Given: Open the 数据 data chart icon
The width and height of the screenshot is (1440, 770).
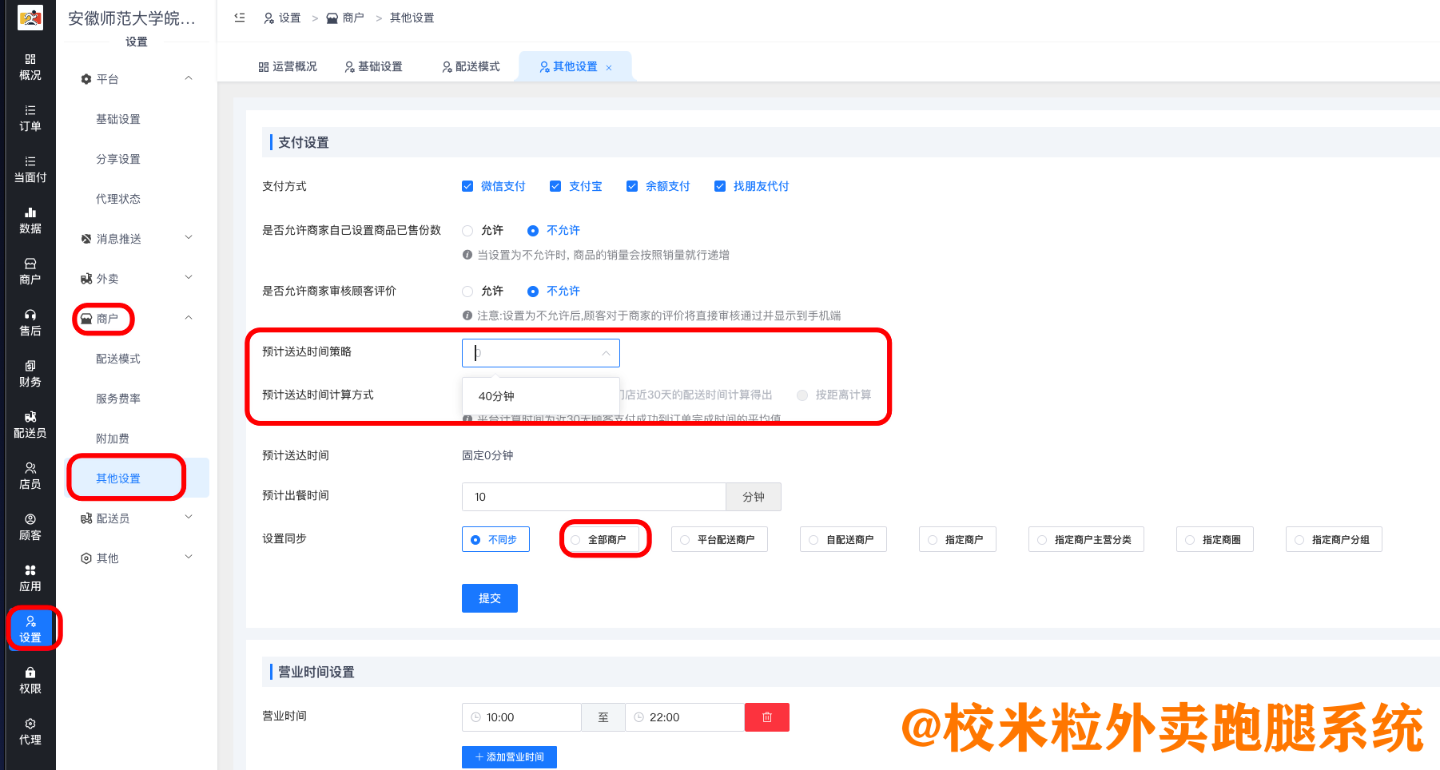Looking at the screenshot, I should (30, 220).
